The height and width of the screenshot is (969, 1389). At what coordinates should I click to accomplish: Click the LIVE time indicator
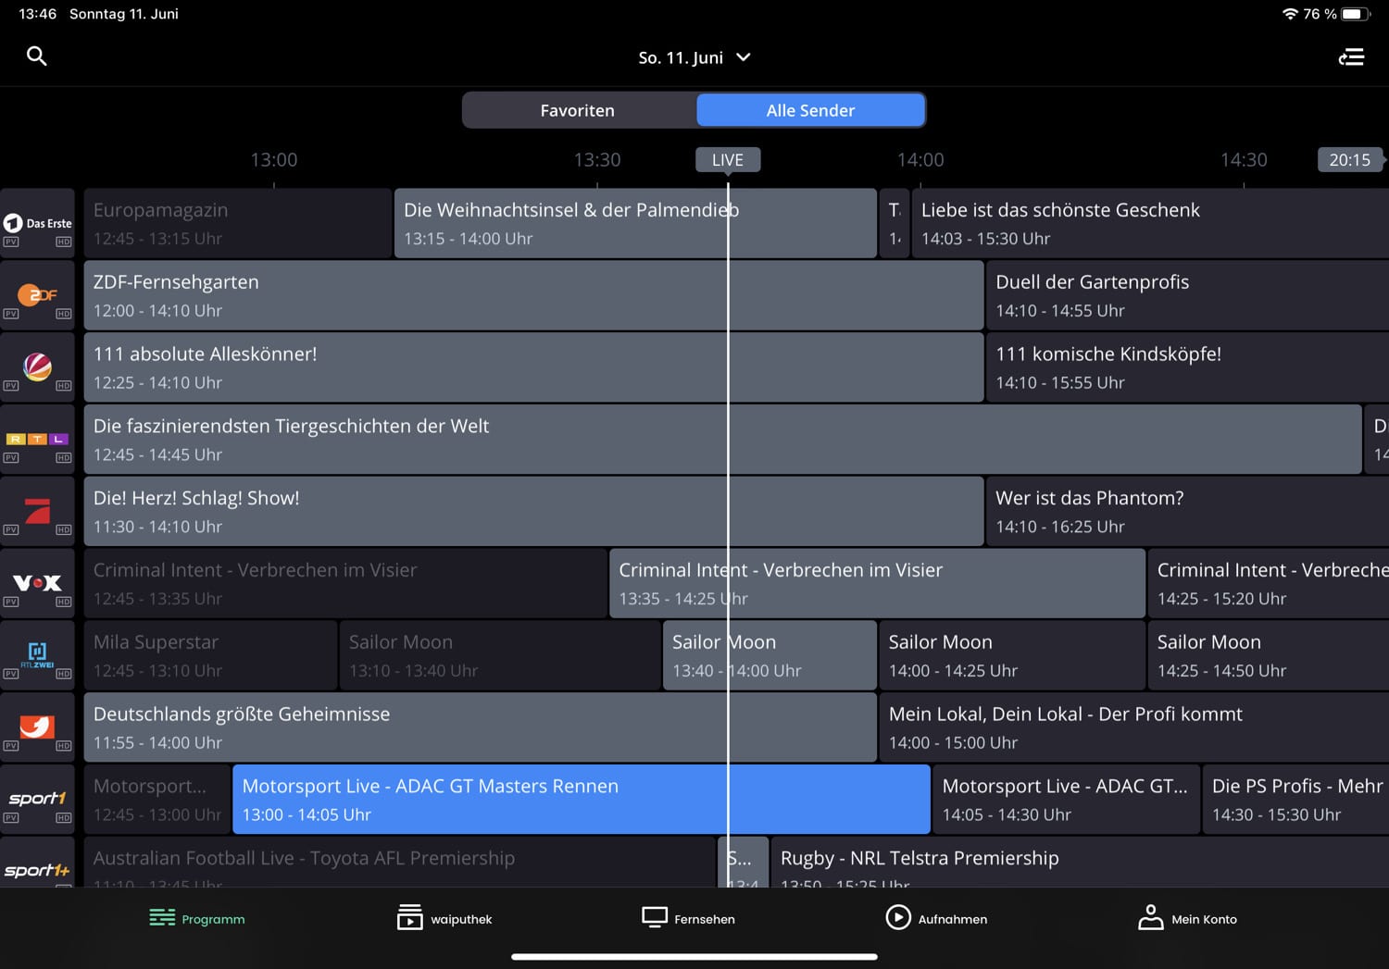point(727,160)
